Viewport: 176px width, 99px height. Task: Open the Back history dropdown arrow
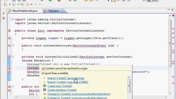pos(32,4)
